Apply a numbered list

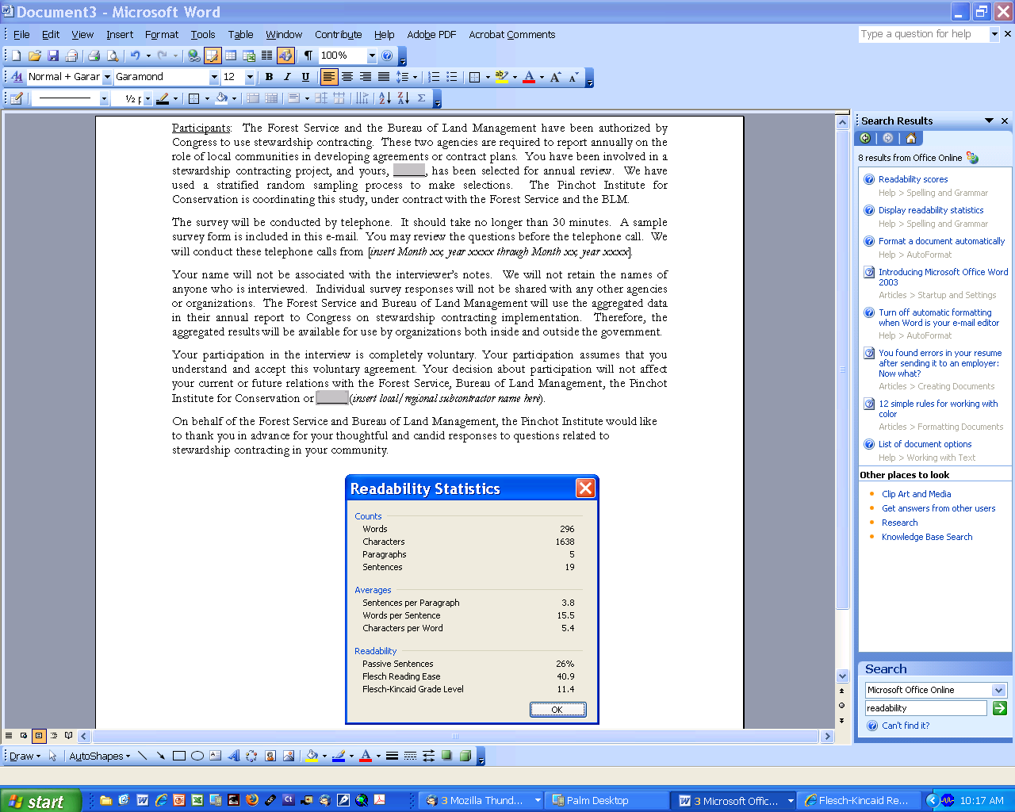434,77
